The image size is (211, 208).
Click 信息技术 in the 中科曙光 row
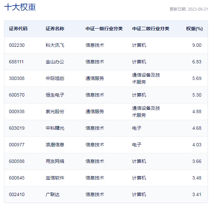point(95,128)
